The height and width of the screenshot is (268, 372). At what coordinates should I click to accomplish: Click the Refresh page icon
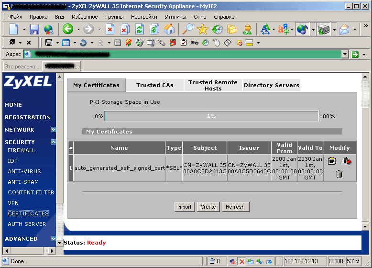140,29
